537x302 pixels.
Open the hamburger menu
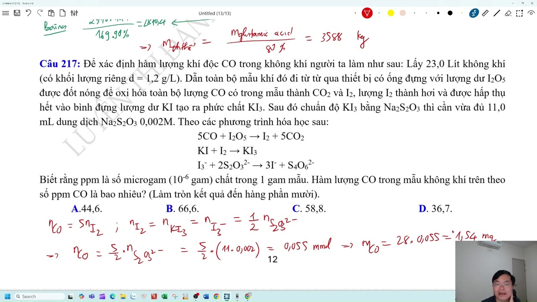coord(5,13)
